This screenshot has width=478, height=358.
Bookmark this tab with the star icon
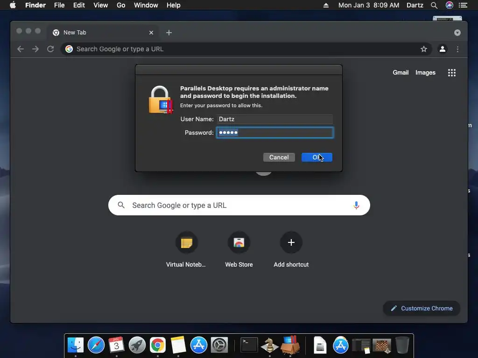coord(424,49)
